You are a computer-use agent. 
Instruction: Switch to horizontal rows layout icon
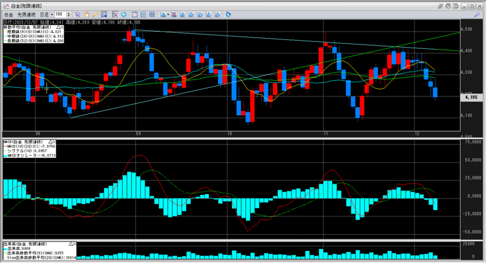pyautogui.click(x=143, y=15)
